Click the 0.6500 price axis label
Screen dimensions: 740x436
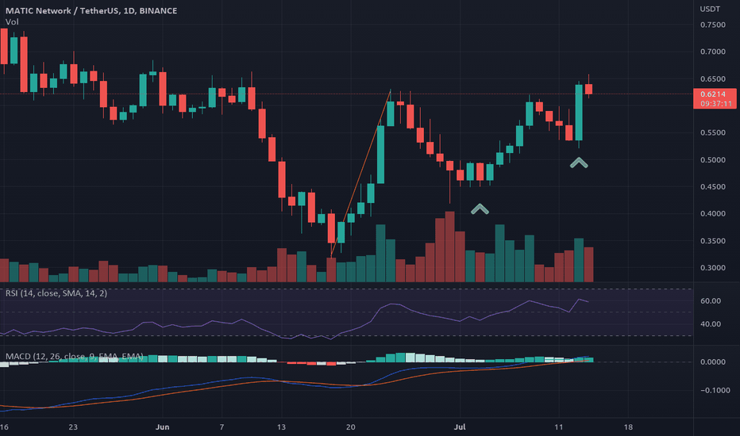click(x=713, y=79)
